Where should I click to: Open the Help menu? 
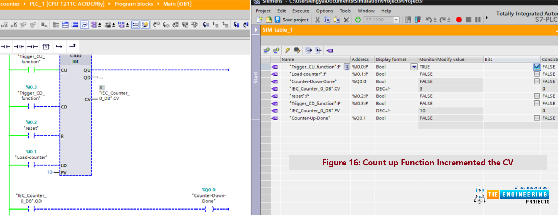386,11
